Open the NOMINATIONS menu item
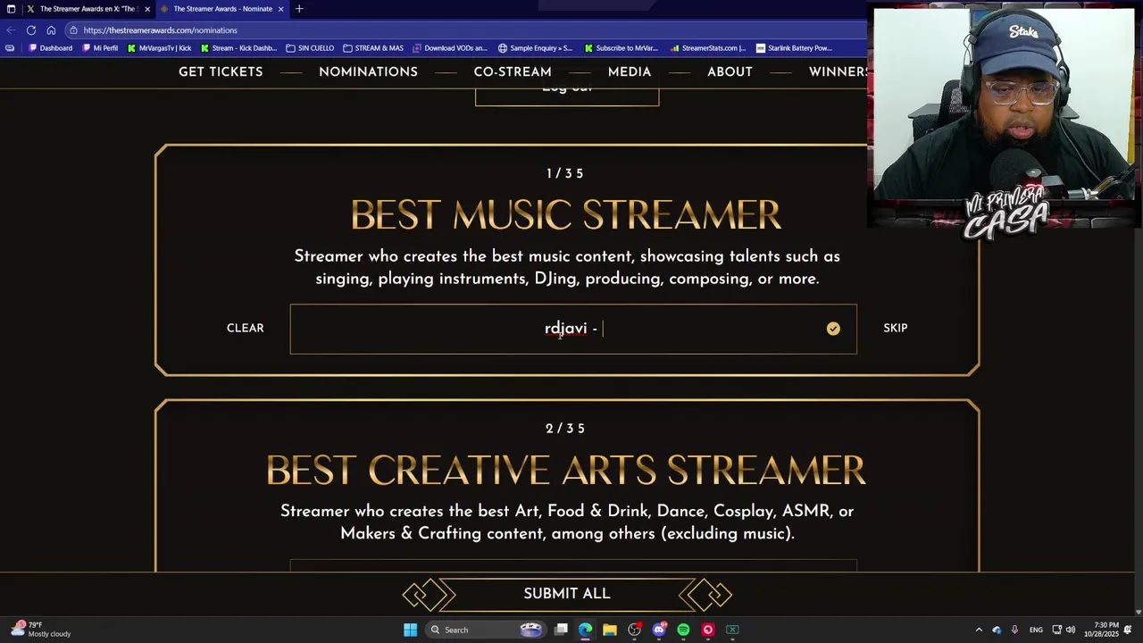The height and width of the screenshot is (643, 1143). 368,72
